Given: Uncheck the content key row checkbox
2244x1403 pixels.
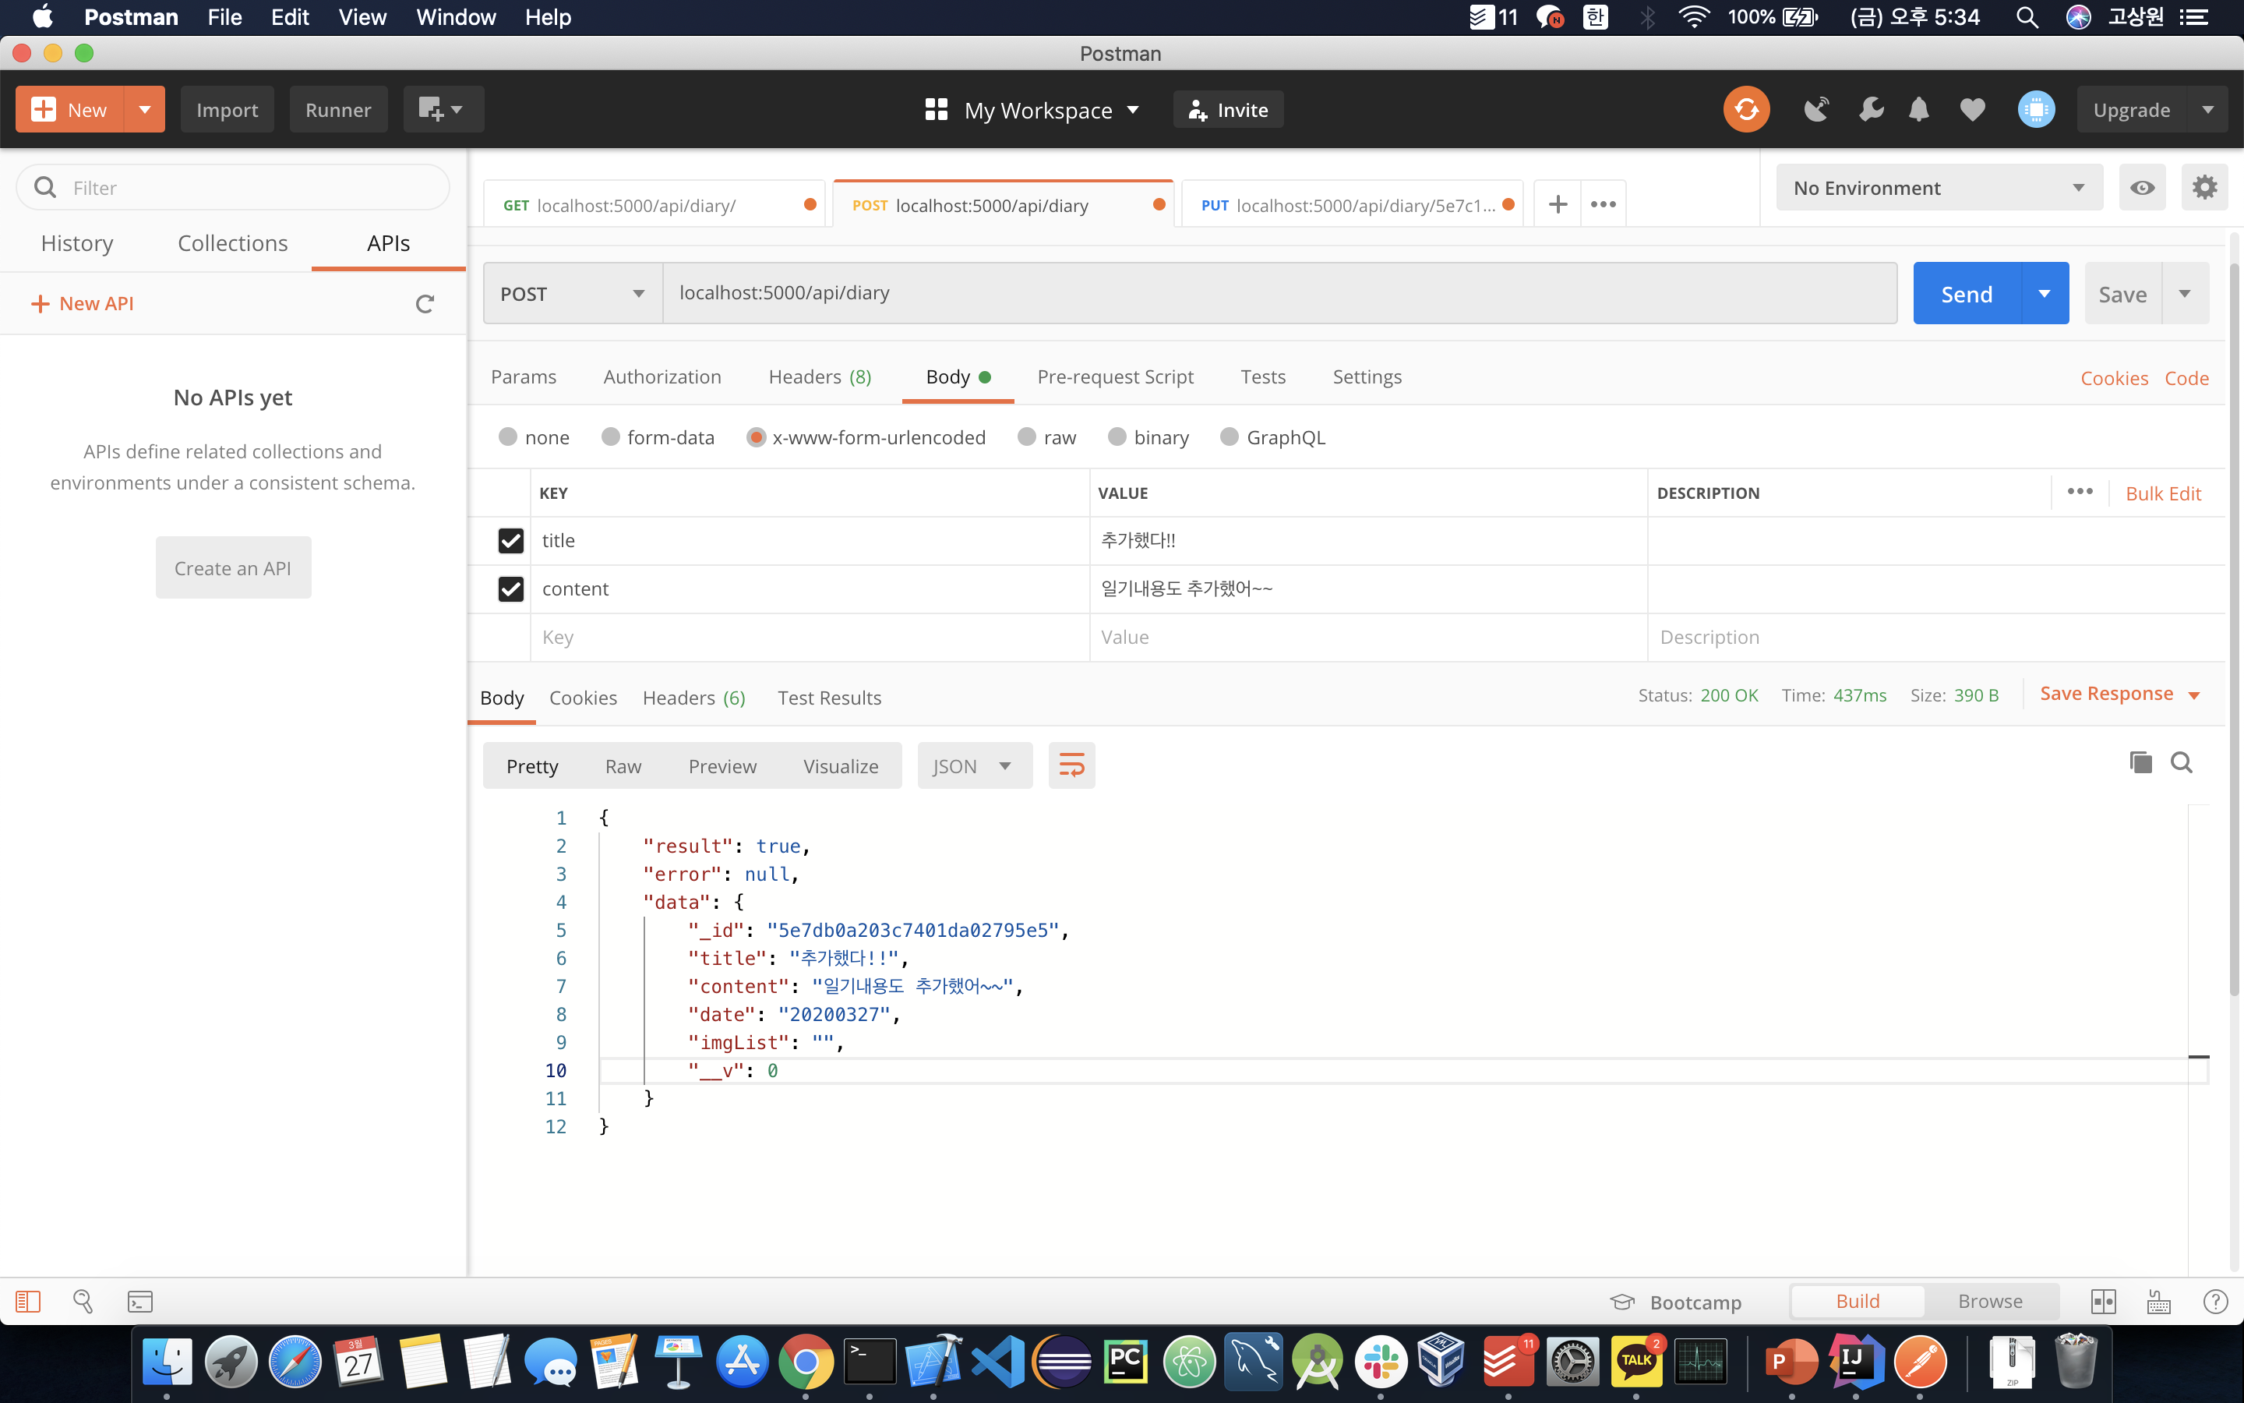Looking at the screenshot, I should coord(510,588).
